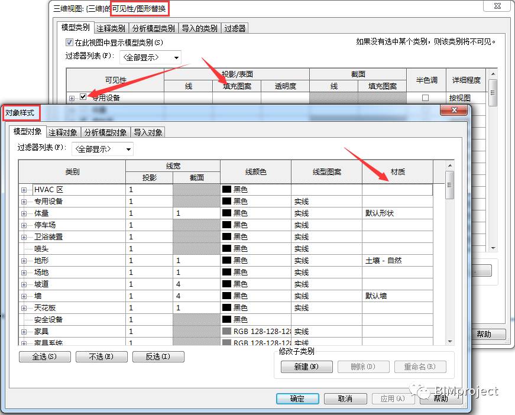
Task: Expand the 墙 category tree node
Action: click(24, 297)
